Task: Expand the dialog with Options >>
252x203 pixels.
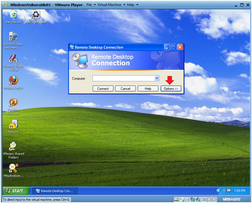Action: pyautogui.click(x=171, y=88)
